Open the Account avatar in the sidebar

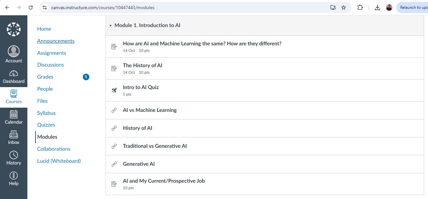[14, 52]
